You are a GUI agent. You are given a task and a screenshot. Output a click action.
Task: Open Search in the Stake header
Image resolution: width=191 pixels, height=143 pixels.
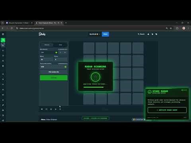click(141, 34)
